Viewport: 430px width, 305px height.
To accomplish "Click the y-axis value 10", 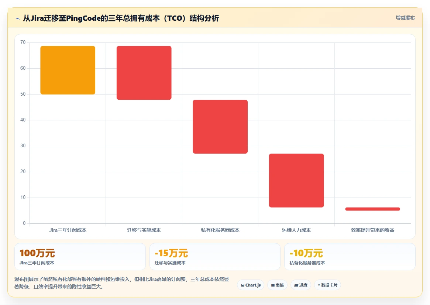I will coord(23,198).
